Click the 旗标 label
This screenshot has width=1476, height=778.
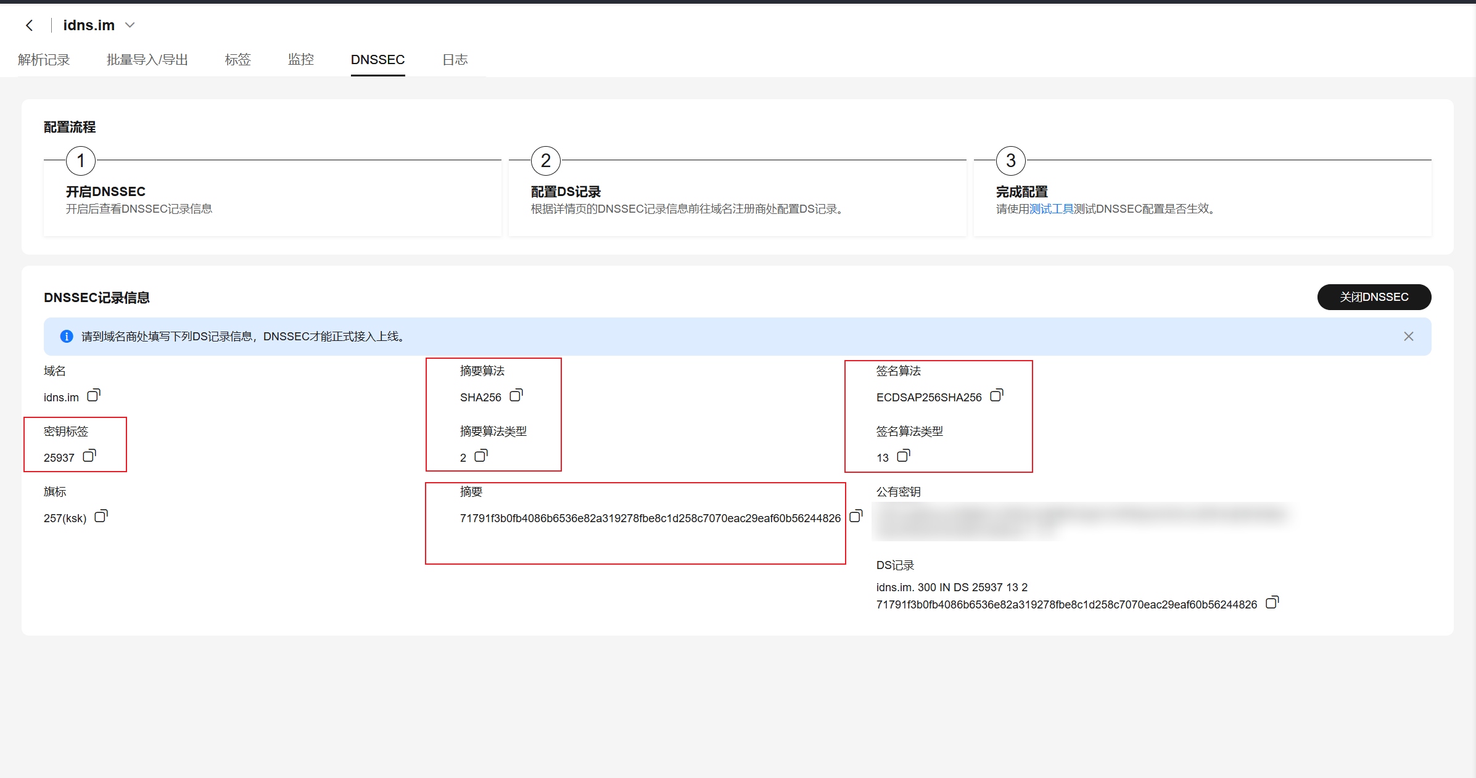pos(55,491)
